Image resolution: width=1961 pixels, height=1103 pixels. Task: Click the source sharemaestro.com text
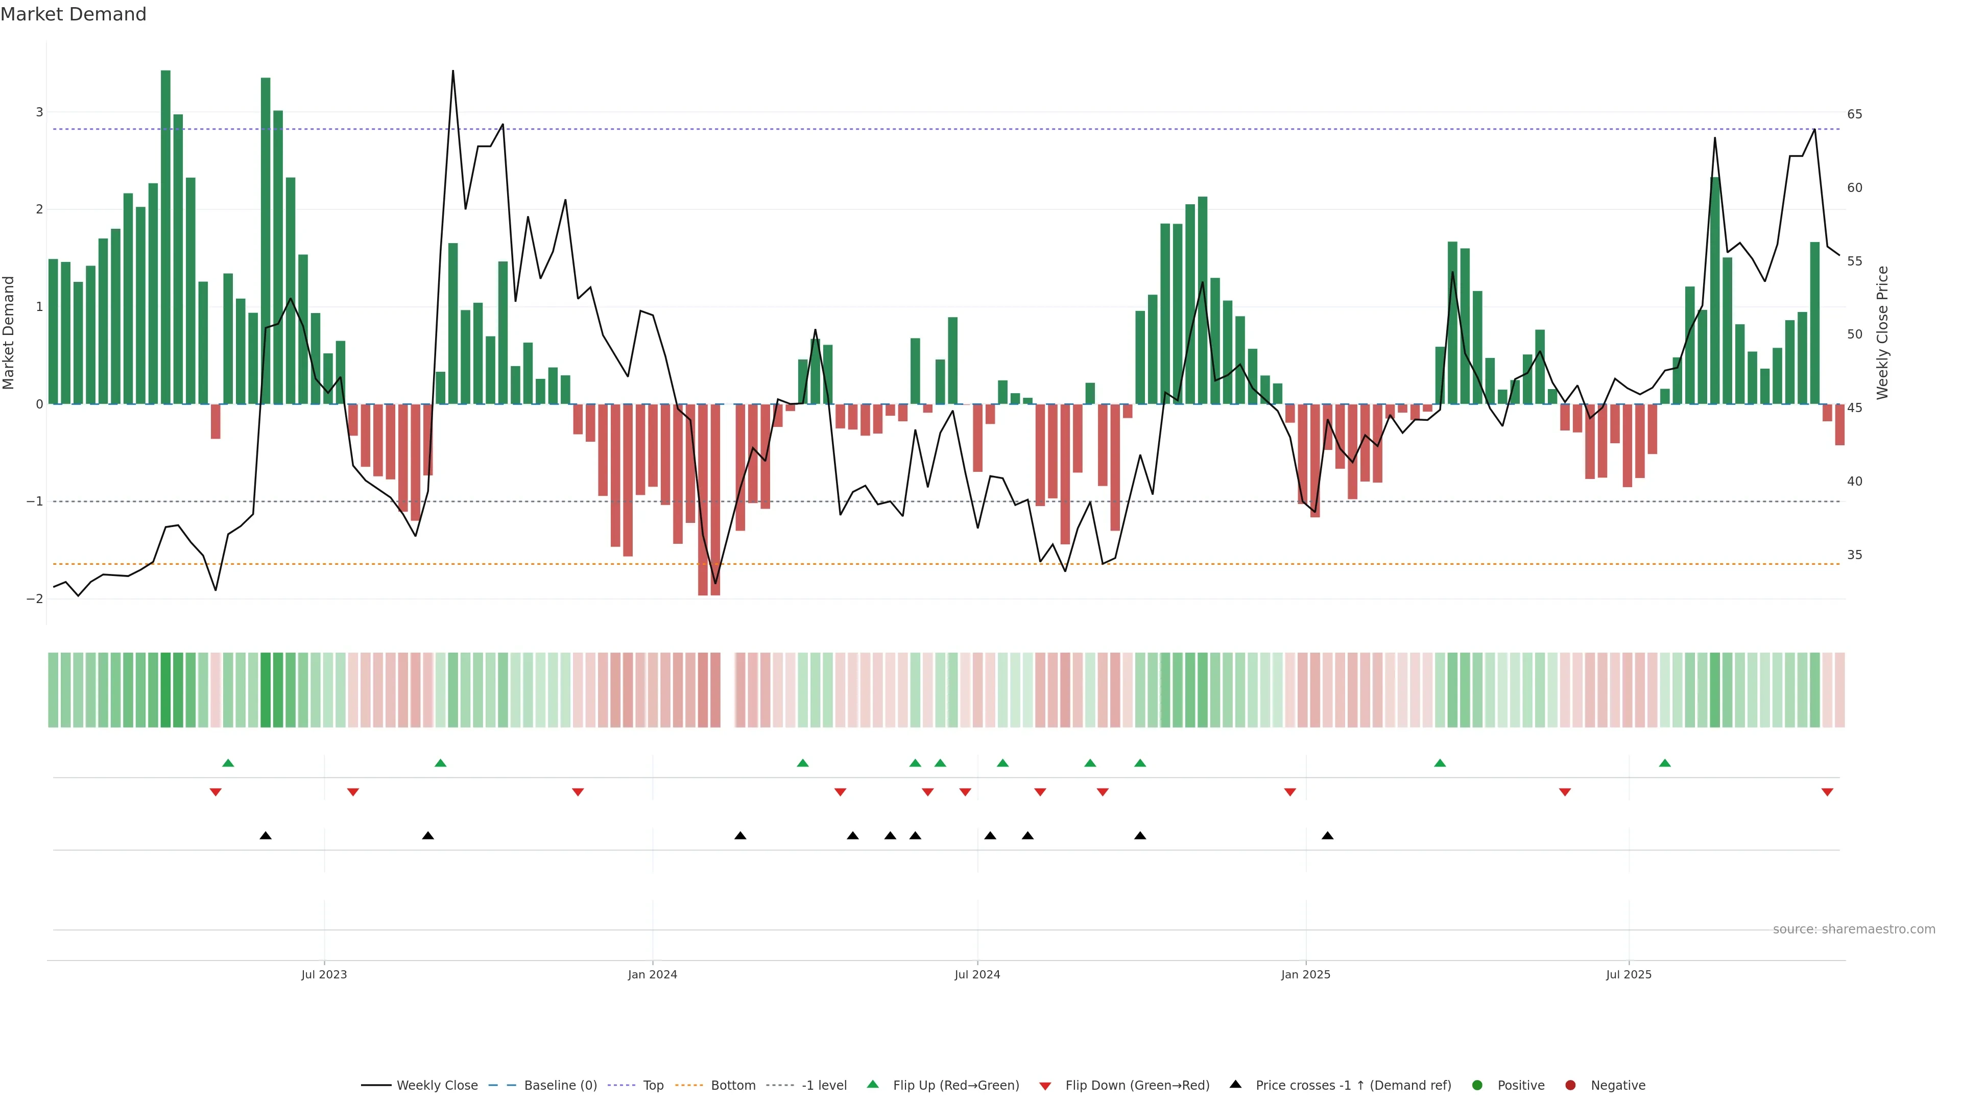tap(1854, 929)
